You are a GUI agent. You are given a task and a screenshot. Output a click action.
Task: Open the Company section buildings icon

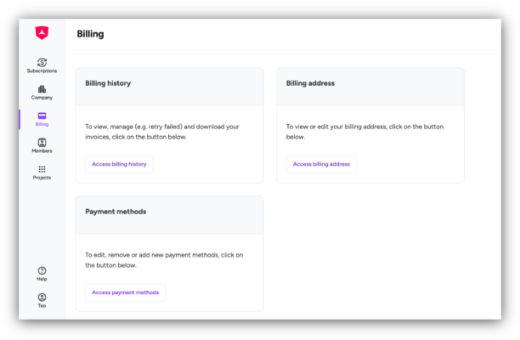pos(42,89)
